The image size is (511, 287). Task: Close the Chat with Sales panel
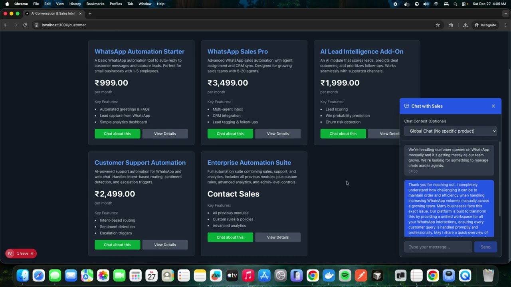coord(493,106)
